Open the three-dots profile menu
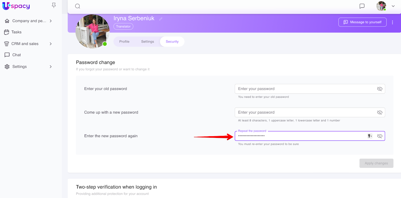401x198 pixels. coord(392,22)
